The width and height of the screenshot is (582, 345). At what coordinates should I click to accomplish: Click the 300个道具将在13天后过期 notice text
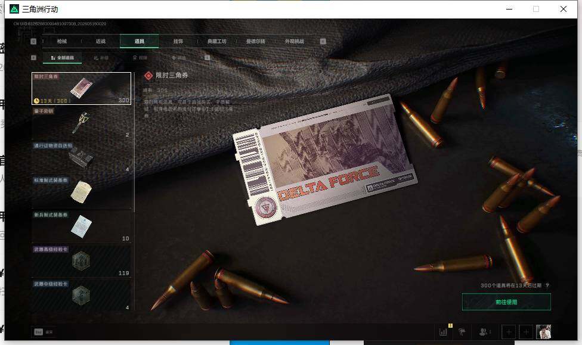click(x=511, y=285)
